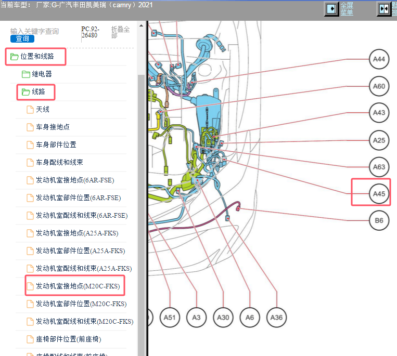This screenshot has height=356, width=397.
Task: Open 发动机室接地点(A25A-FKS)
Action: click(x=77, y=233)
